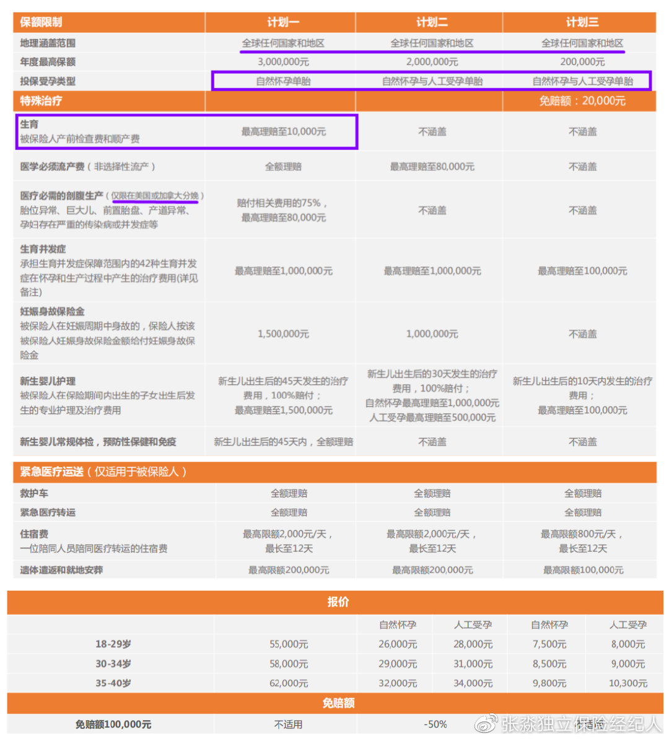Click the 最高理赔至10,000元 boxed cell

(x=280, y=132)
